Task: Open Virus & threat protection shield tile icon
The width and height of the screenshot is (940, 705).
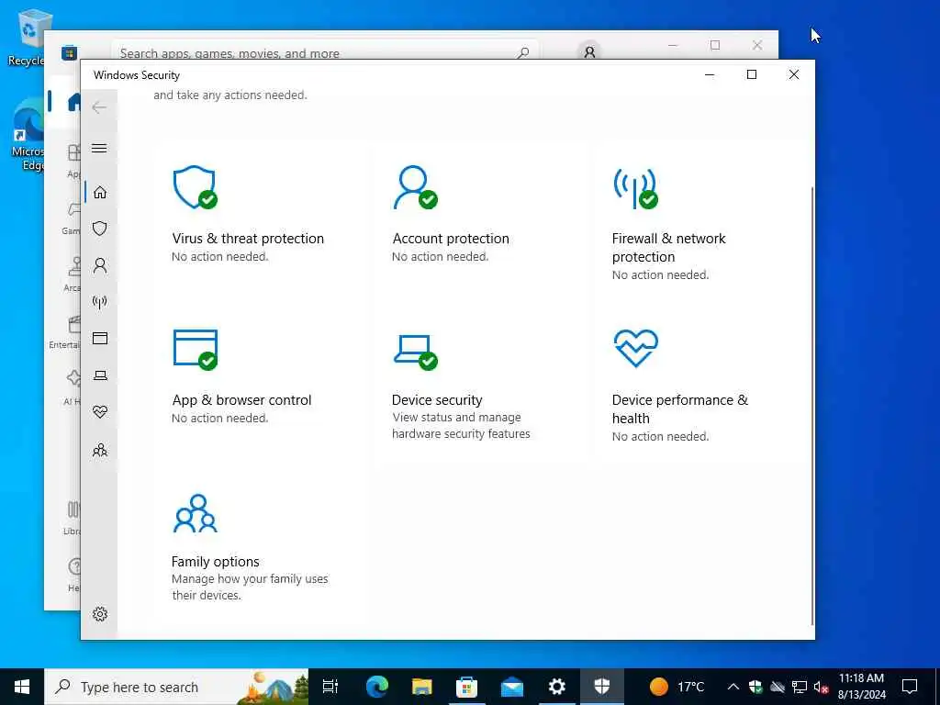Action: coord(195,187)
